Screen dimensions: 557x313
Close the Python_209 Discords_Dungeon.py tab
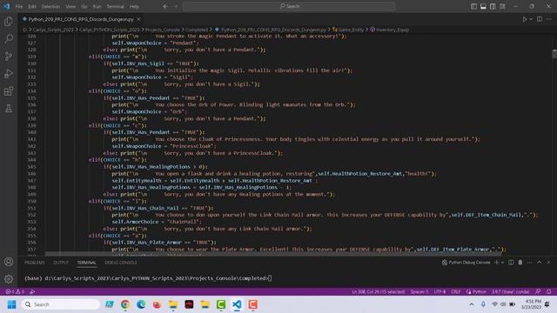[138, 19]
